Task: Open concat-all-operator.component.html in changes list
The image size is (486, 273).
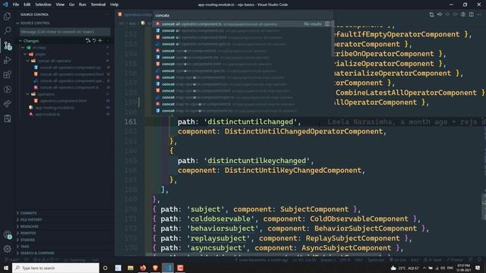Action: pos(71,74)
